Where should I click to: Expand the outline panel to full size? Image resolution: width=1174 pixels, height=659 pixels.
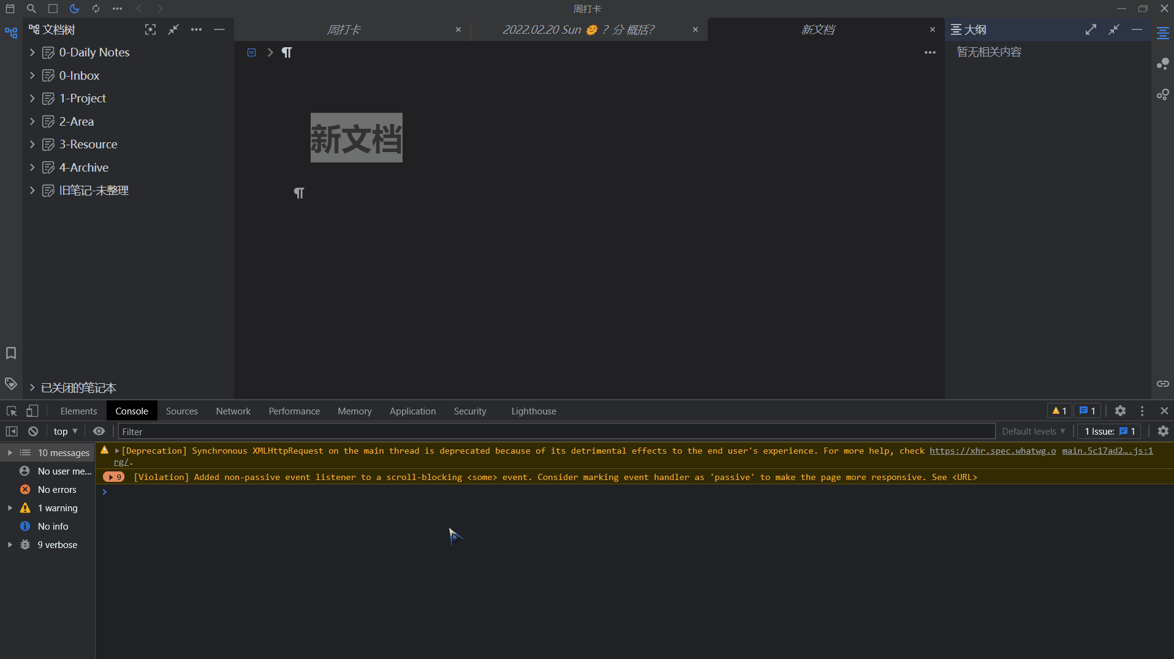pos(1091,29)
